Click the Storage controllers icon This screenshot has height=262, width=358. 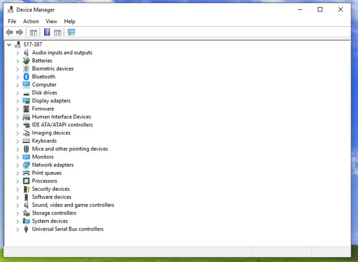[26, 213]
